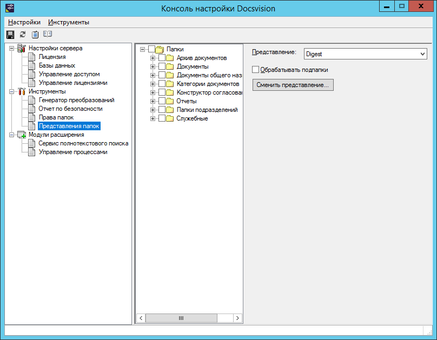
Task: Click the Save floppy disk toolbar icon
Action: 10,35
